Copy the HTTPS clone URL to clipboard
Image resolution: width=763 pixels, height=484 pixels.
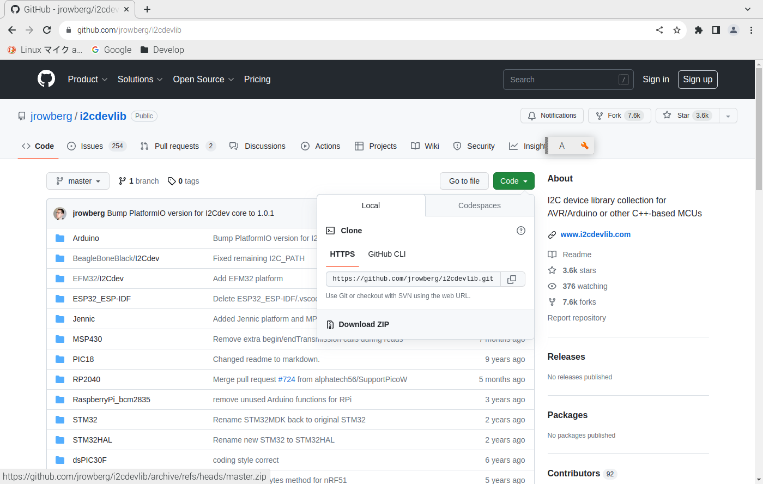pyautogui.click(x=512, y=279)
